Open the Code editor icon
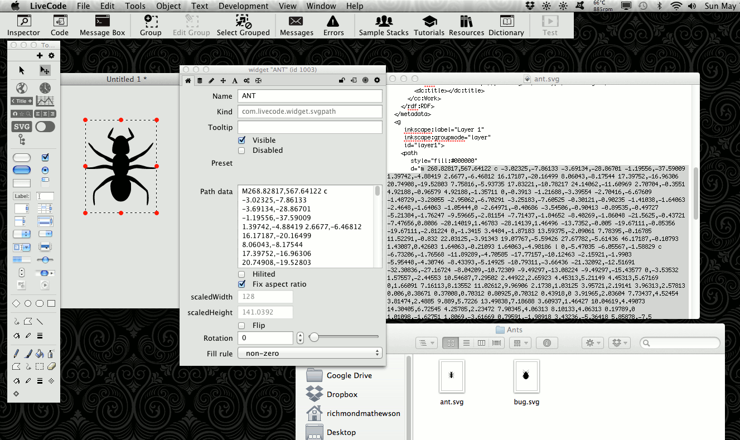 click(60, 26)
